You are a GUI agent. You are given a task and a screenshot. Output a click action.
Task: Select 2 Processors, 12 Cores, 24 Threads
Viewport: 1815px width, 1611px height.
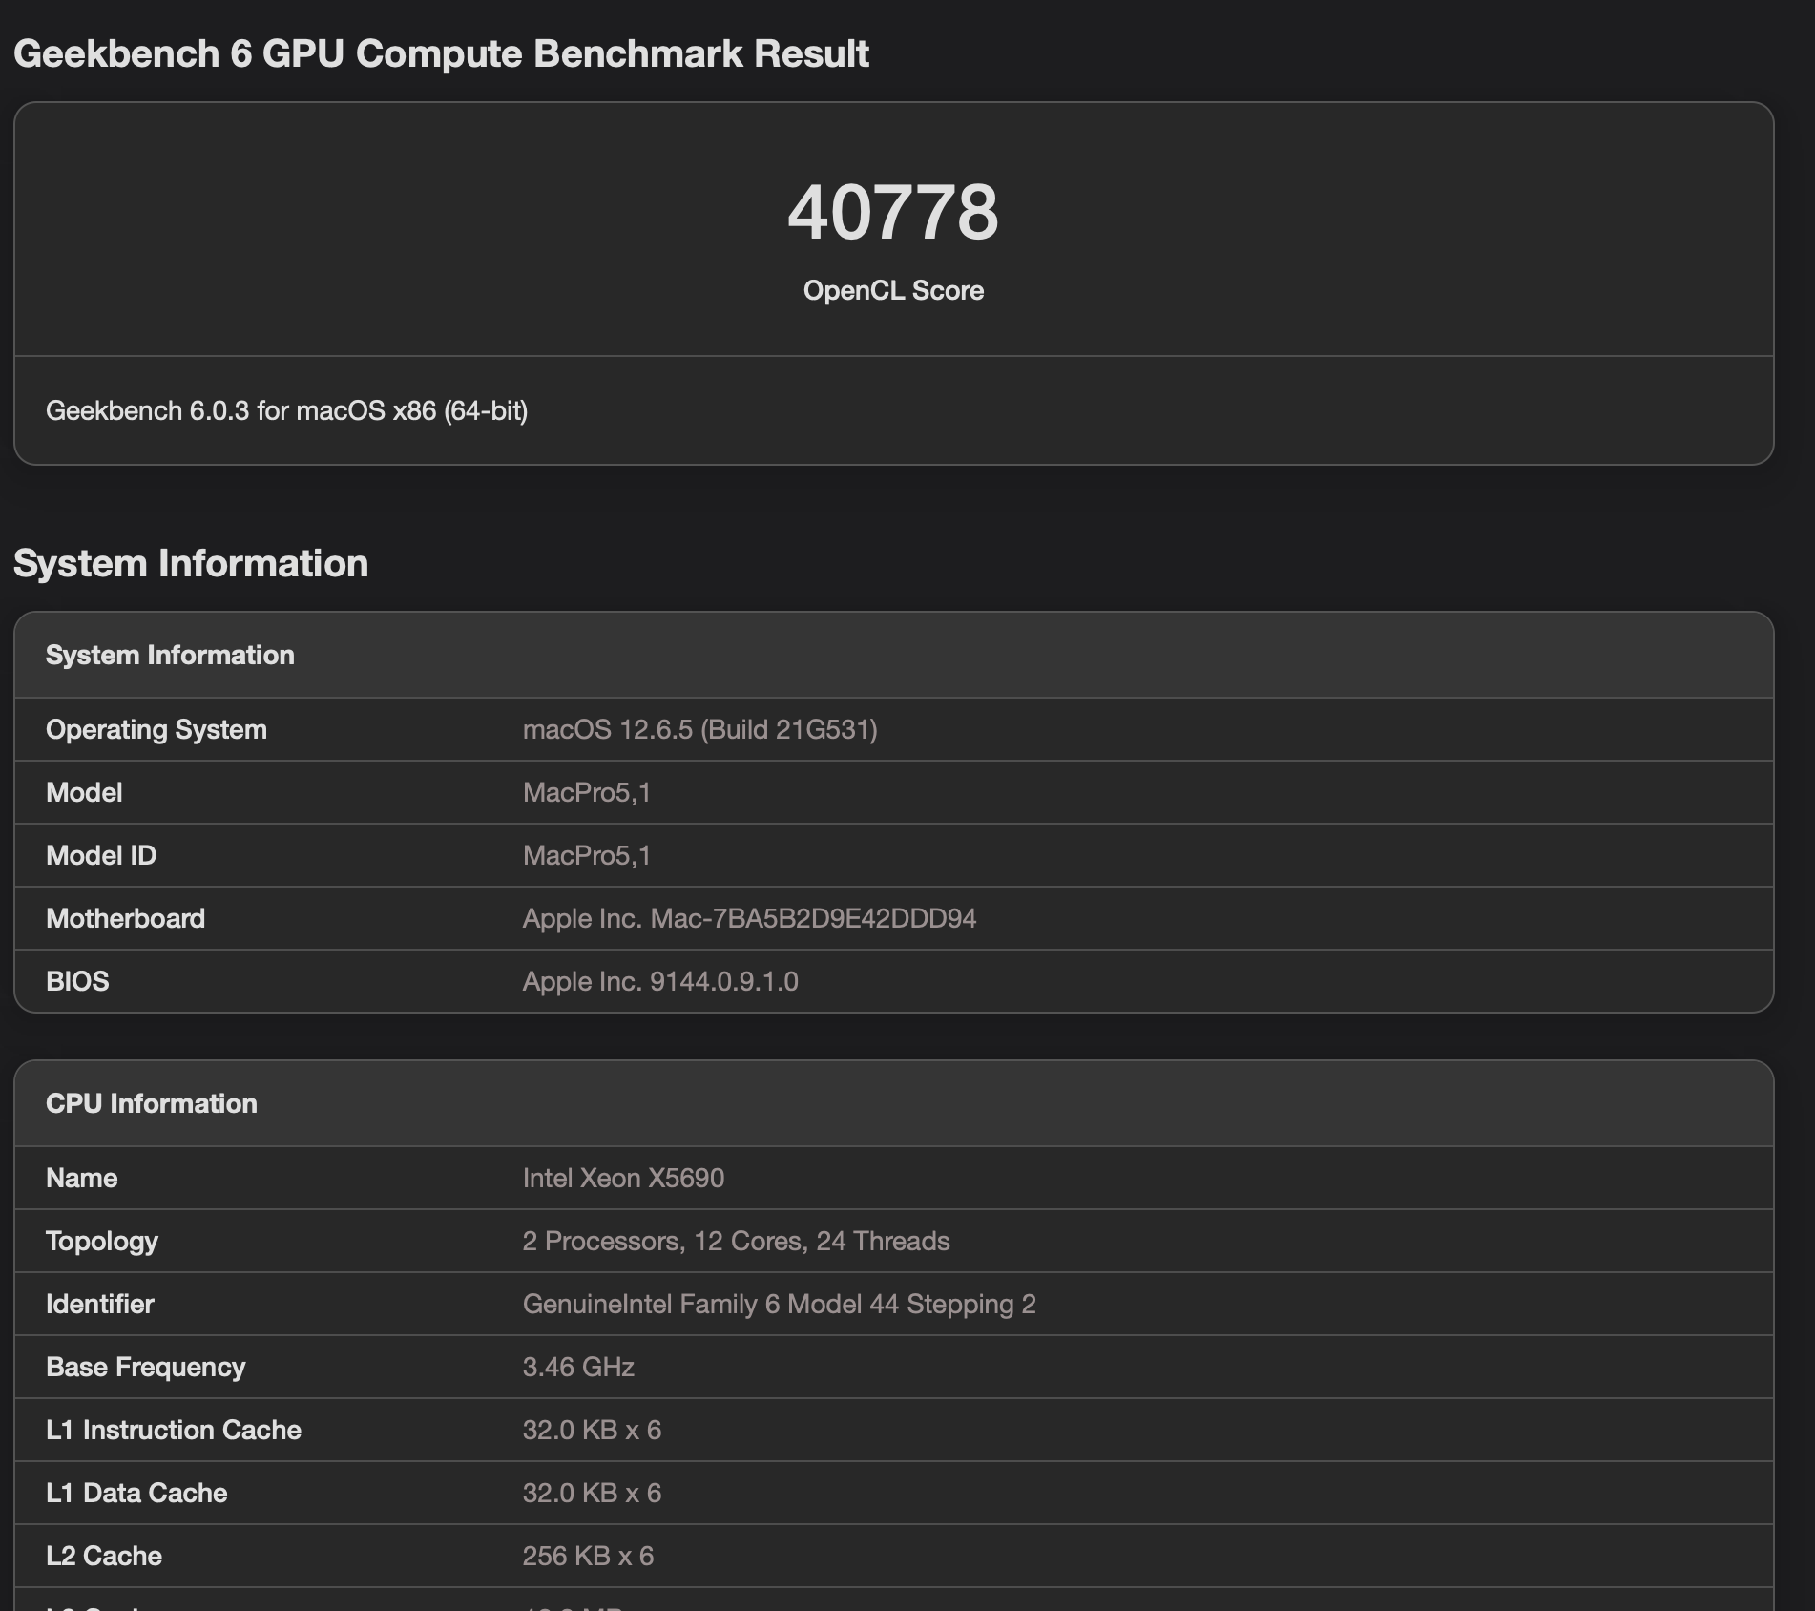(736, 1241)
